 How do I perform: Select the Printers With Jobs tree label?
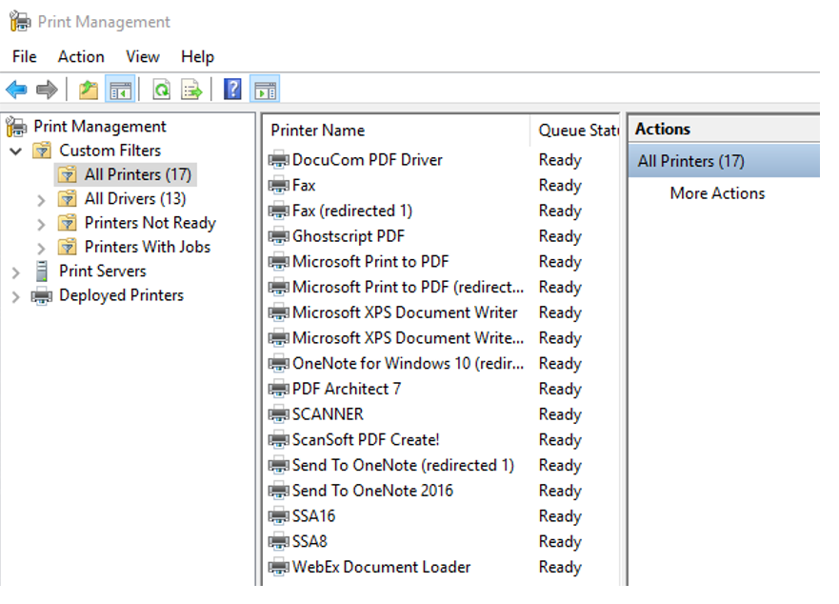click(148, 247)
